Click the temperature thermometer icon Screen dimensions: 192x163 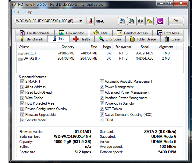pyautogui.click(x=91, y=21)
